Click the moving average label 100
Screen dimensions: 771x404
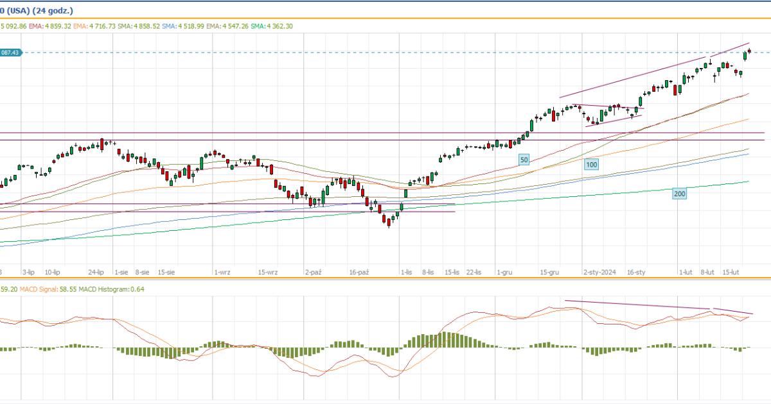coord(591,165)
